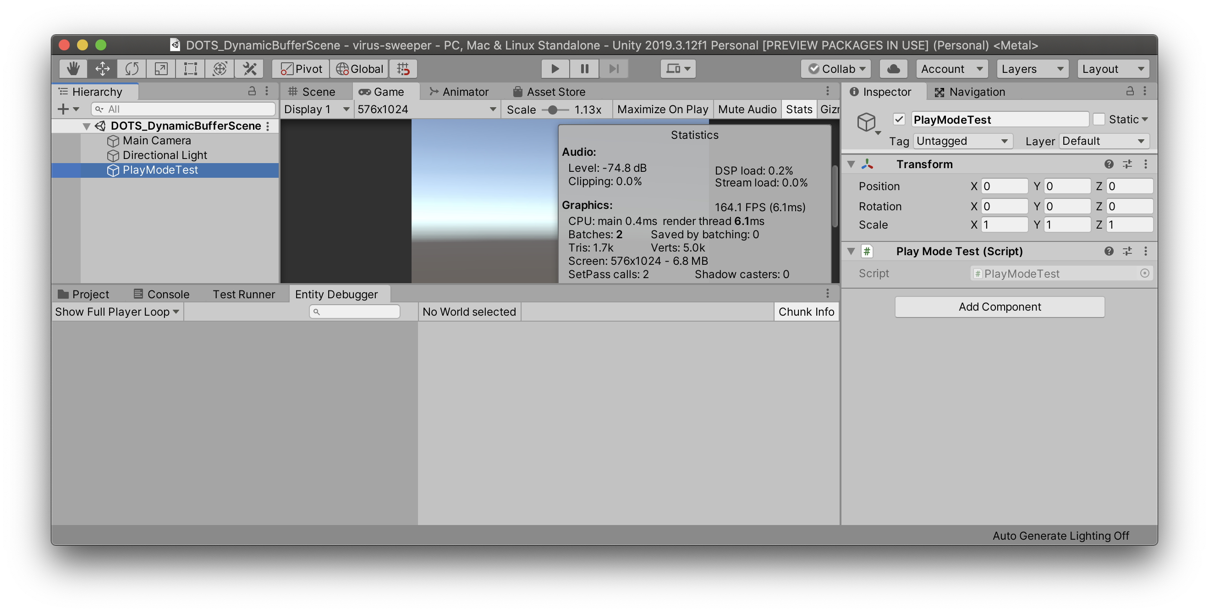Select the Hand tool in the toolbar

click(x=72, y=68)
